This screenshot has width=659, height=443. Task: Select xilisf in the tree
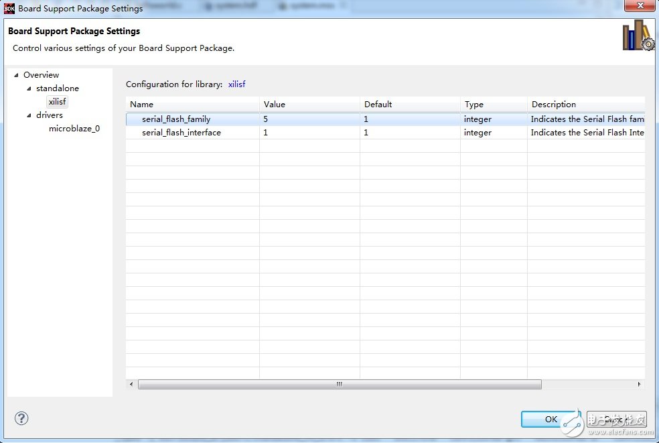click(57, 102)
